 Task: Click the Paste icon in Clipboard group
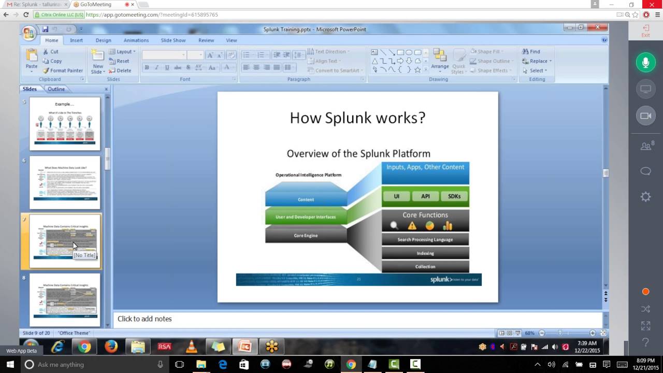point(32,56)
